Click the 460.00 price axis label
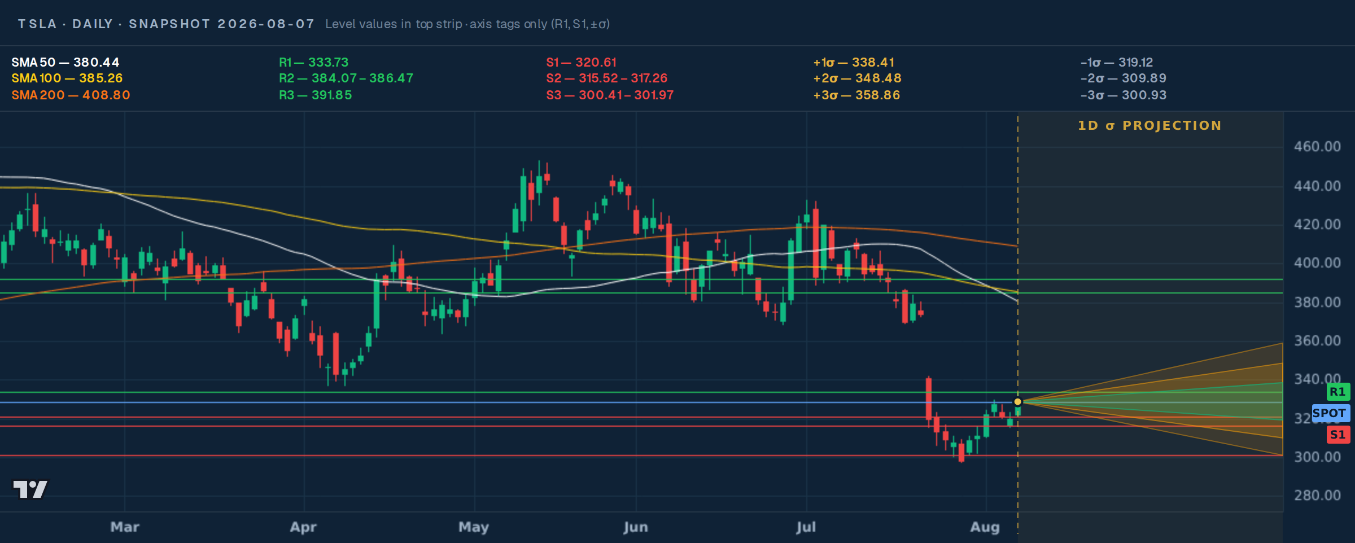 (1317, 147)
